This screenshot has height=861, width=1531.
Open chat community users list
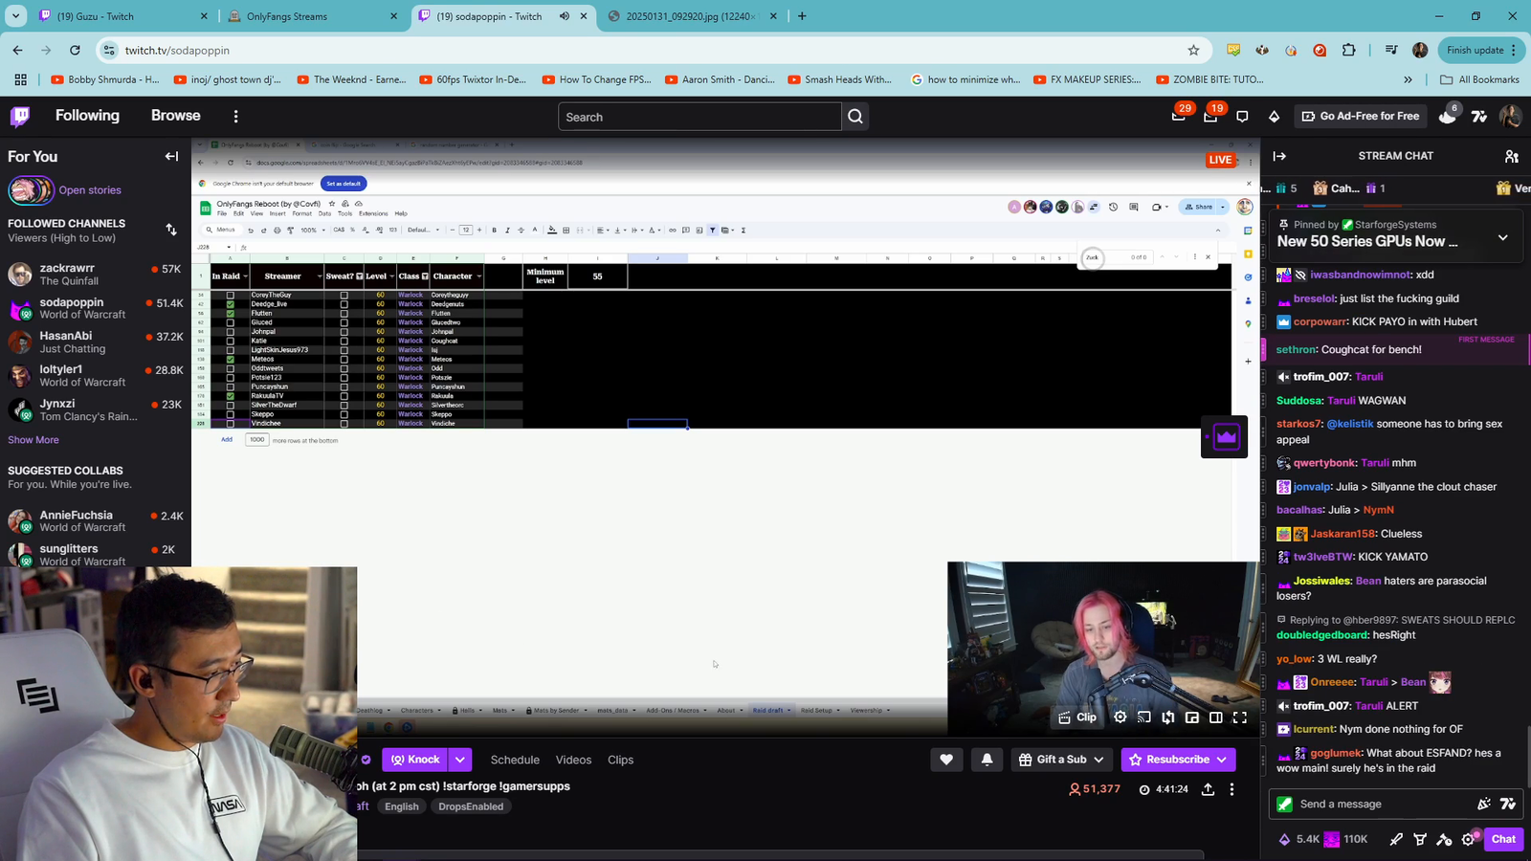(1511, 156)
